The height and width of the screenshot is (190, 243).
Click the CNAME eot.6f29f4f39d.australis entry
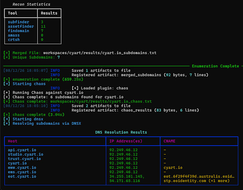point(199,176)
